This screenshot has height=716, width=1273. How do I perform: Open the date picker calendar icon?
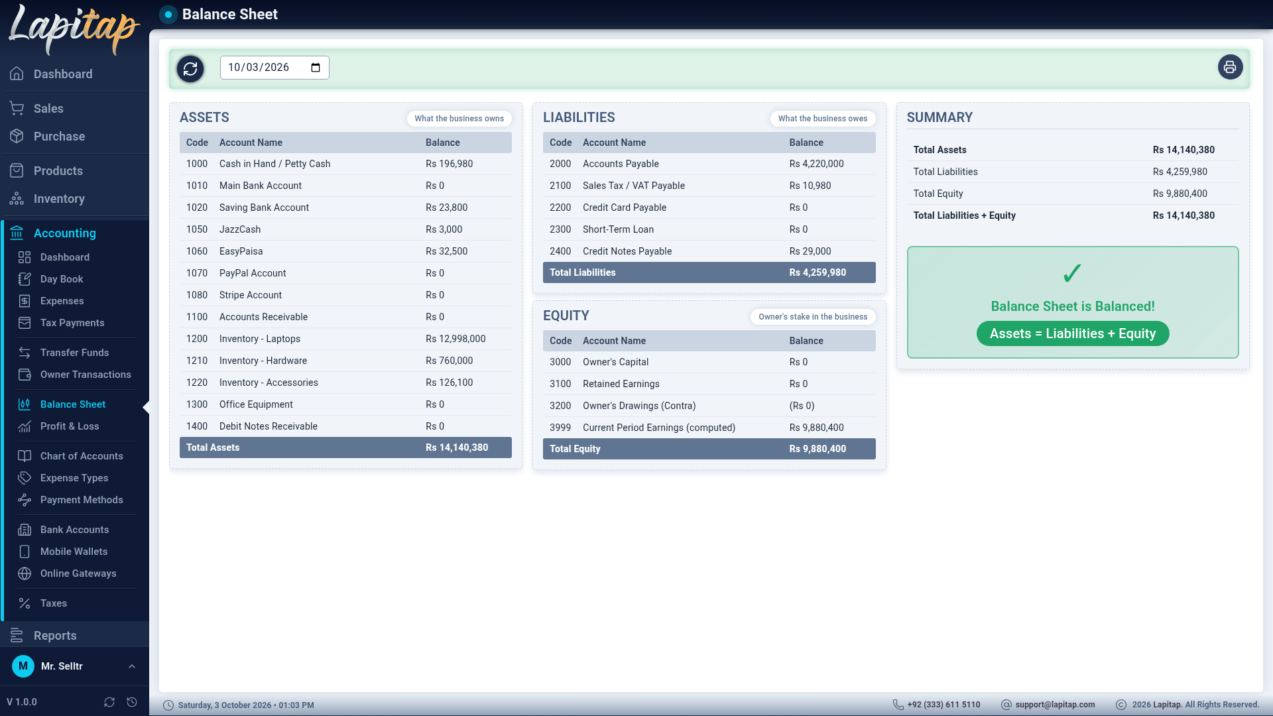click(316, 68)
